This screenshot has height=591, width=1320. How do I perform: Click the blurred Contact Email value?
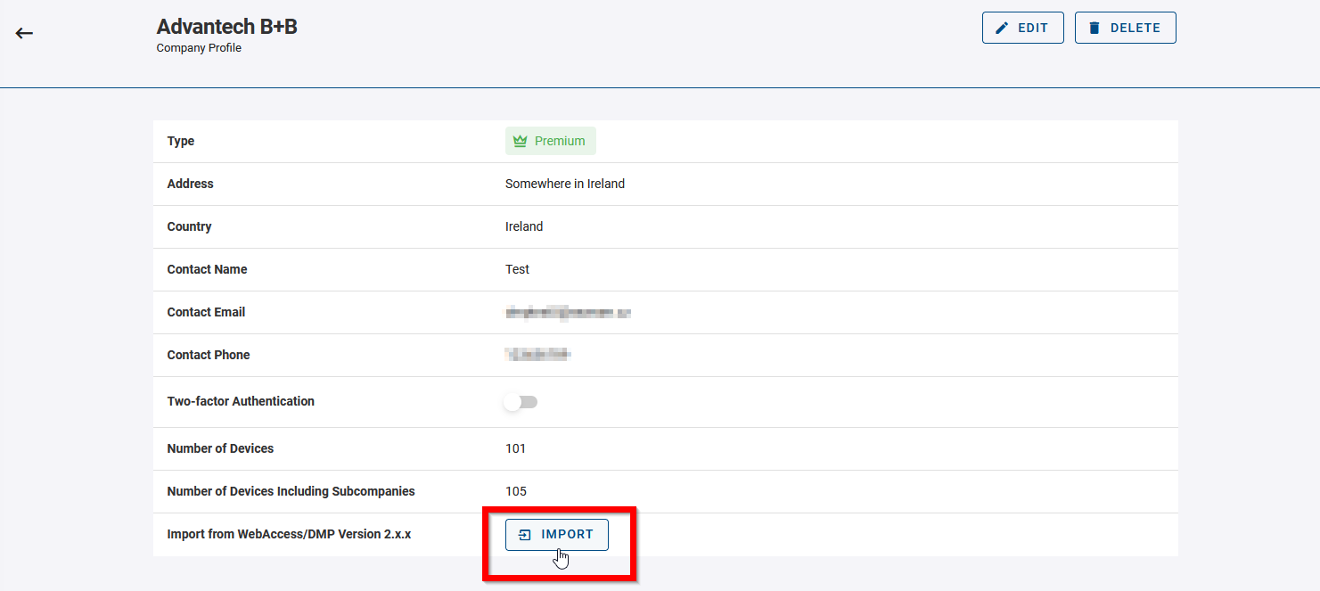tap(568, 312)
